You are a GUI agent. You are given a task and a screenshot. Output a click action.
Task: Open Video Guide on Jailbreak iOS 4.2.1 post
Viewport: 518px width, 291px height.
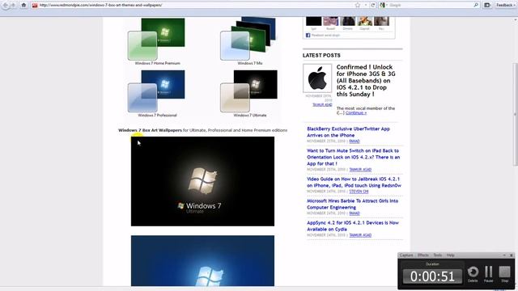[x=354, y=182]
